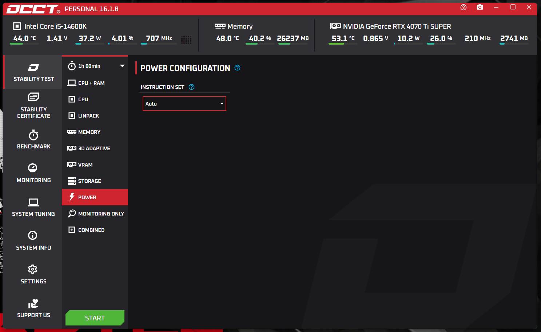Screen dimensions: 541x332
Task: Open System Tuning section
Action: [33, 207]
